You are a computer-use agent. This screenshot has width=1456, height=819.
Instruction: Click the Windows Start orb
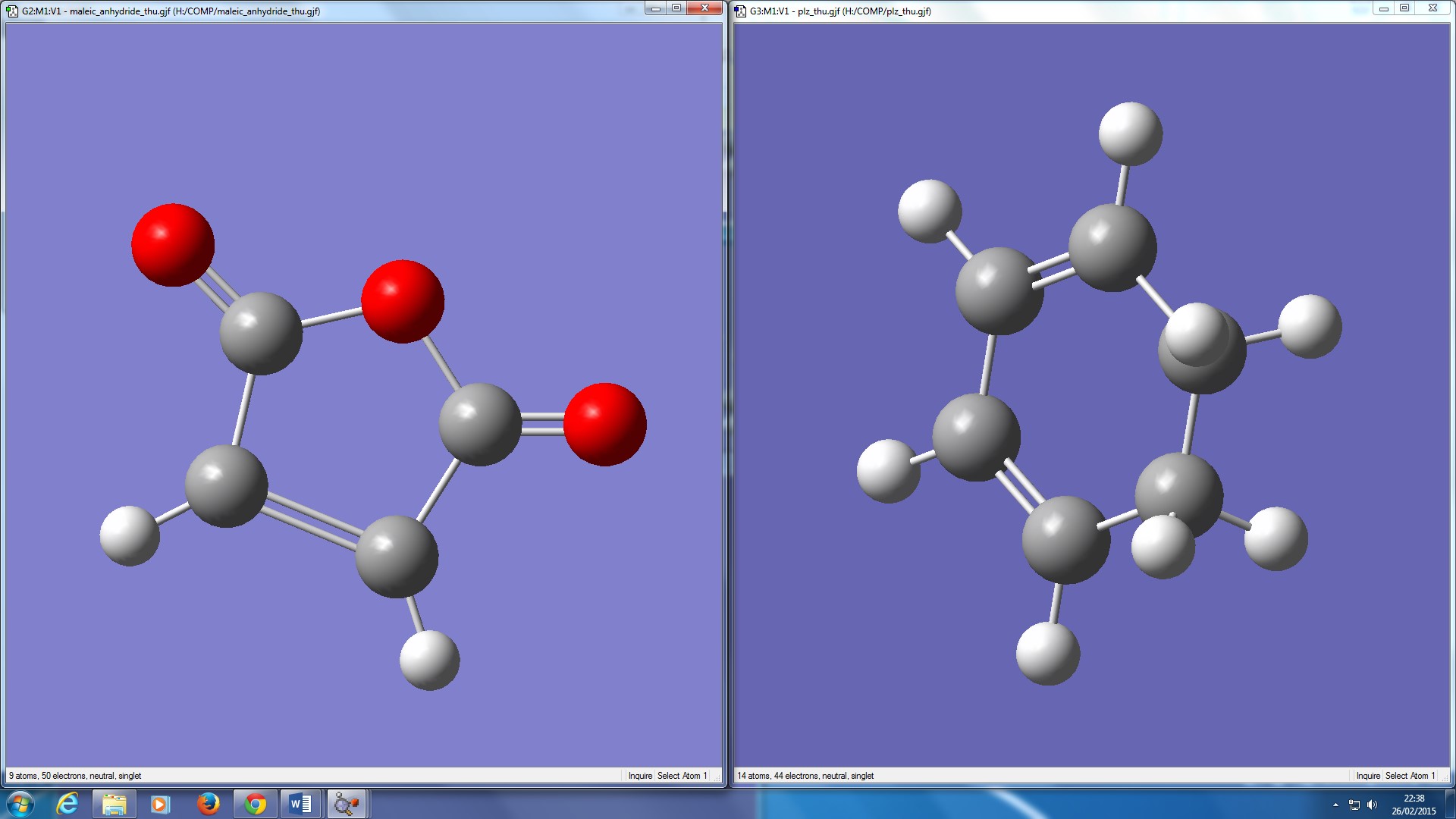pyautogui.click(x=20, y=804)
